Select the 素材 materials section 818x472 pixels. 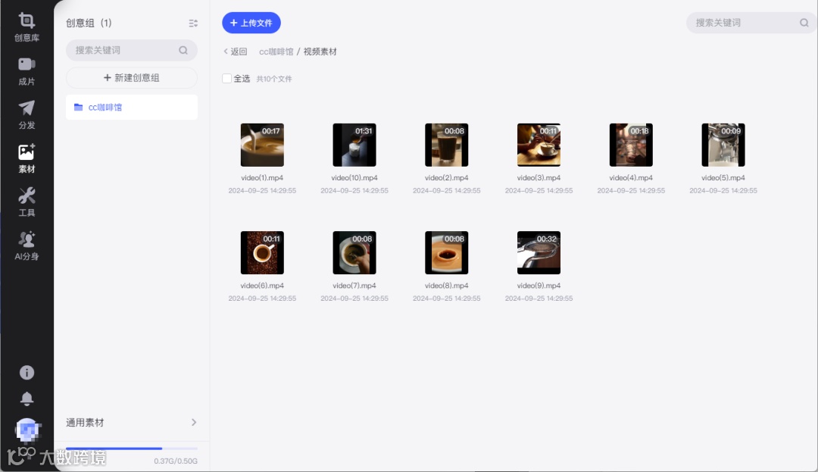[27, 158]
